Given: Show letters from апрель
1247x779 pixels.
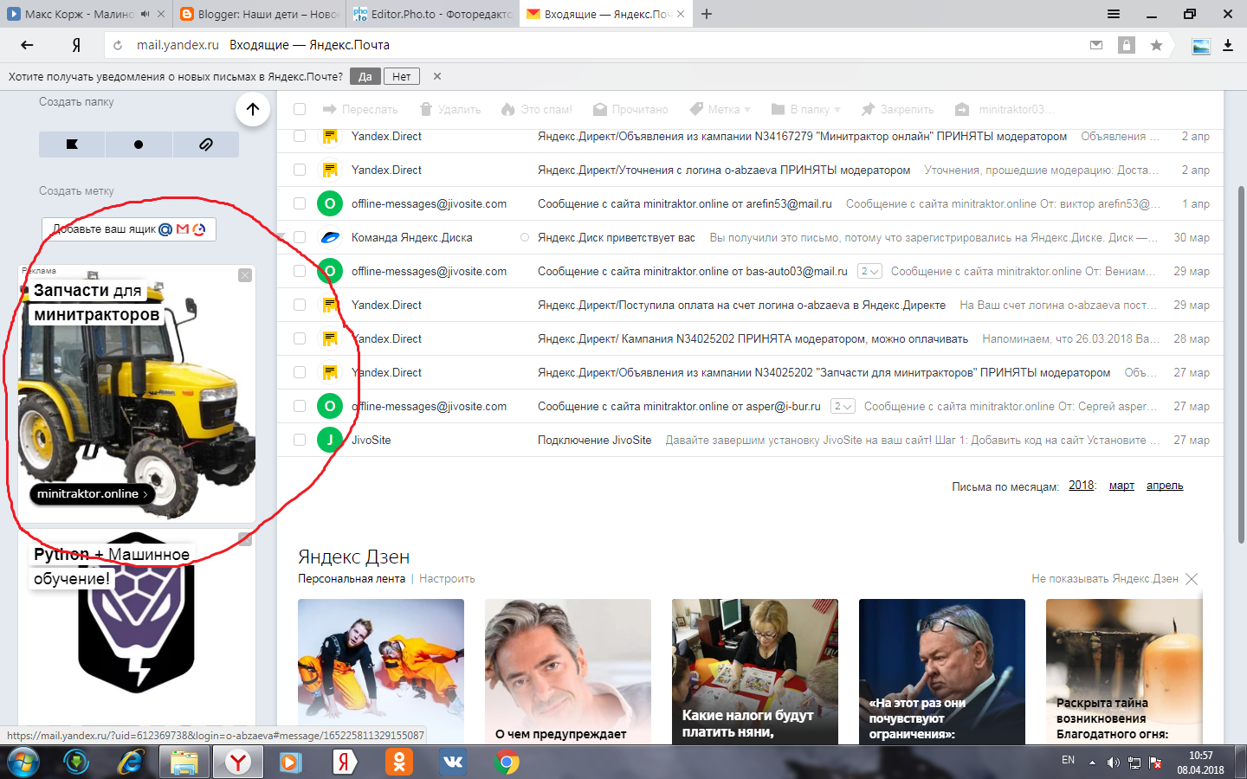Looking at the screenshot, I should pos(1165,486).
